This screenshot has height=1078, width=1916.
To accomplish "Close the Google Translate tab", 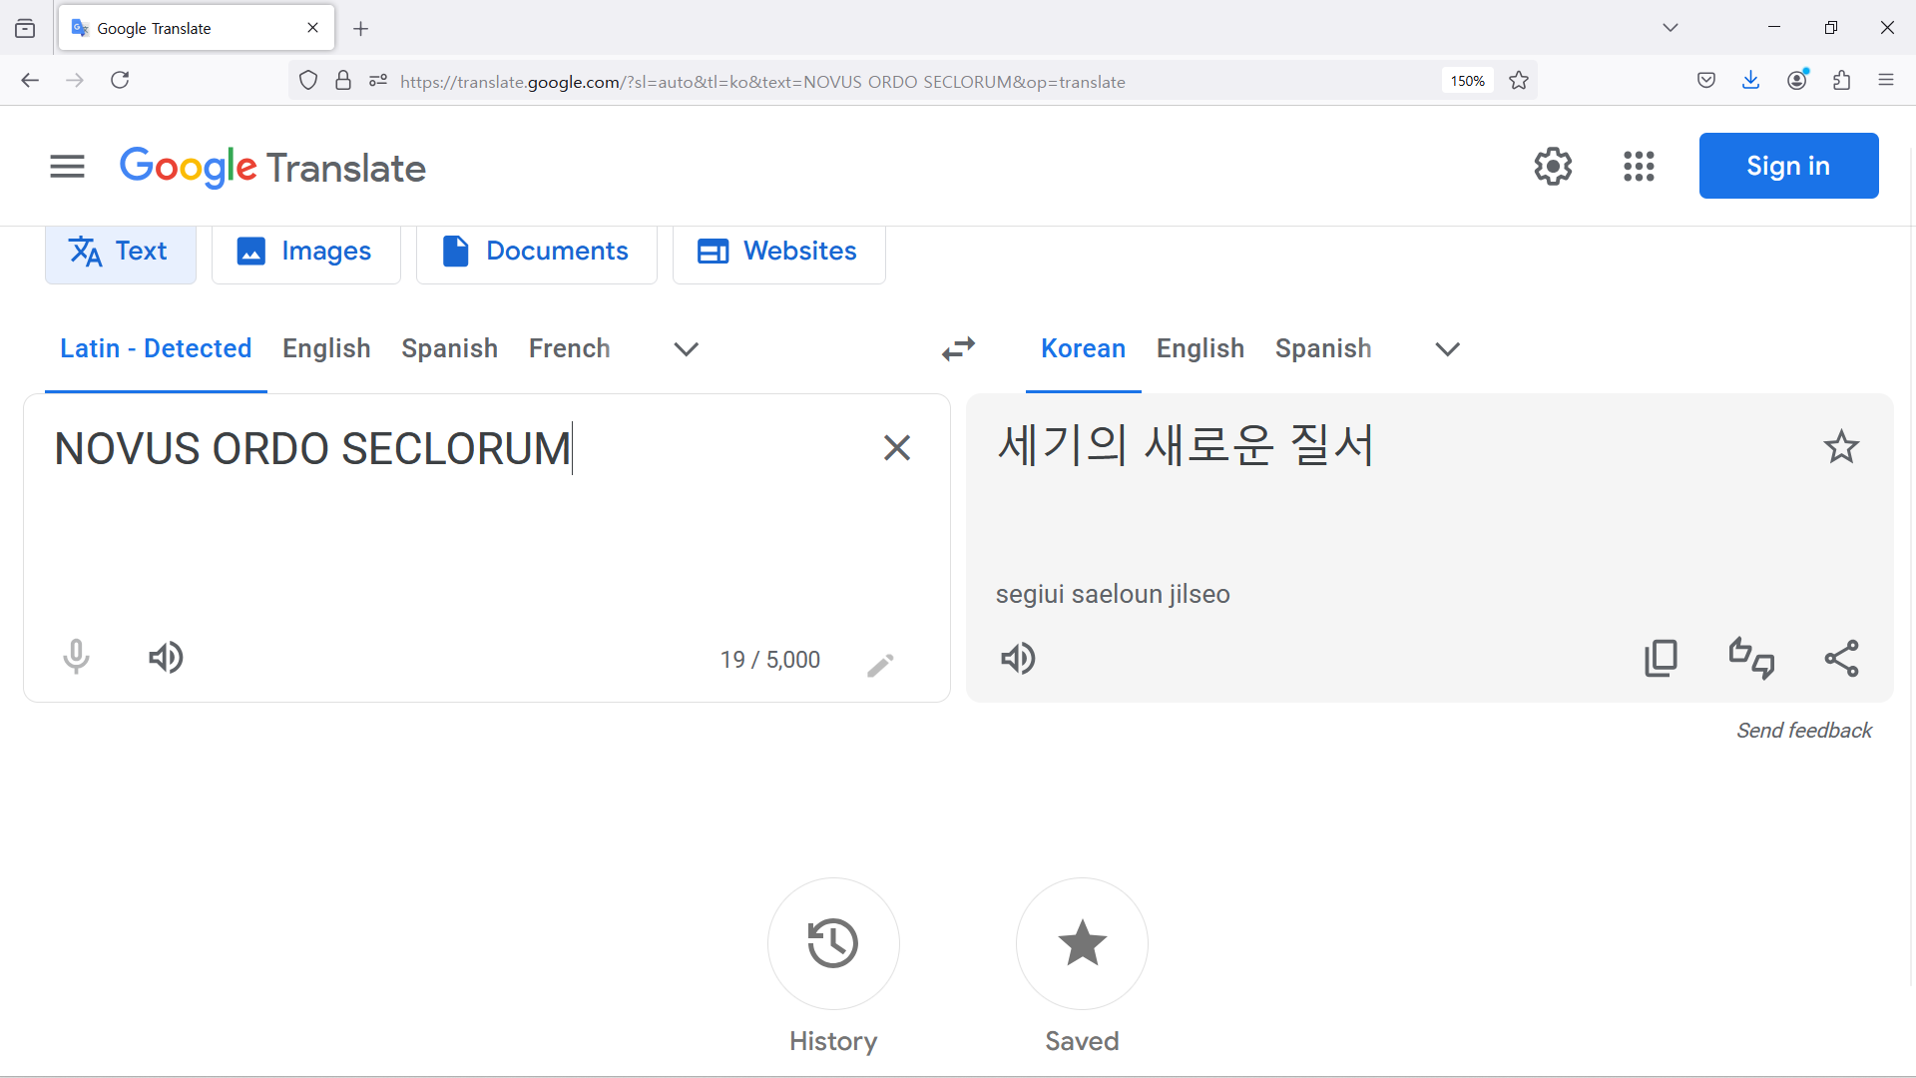I will [x=312, y=28].
